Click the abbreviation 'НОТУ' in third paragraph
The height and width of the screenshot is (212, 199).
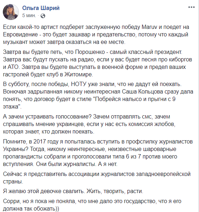(79, 84)
